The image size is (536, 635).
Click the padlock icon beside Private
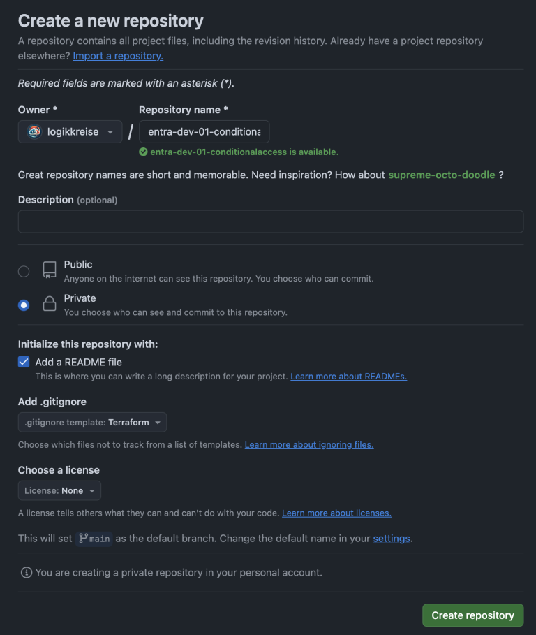click(48, 304)
